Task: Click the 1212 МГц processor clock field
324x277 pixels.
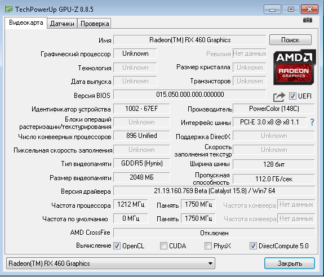Action: pos(131,204)
